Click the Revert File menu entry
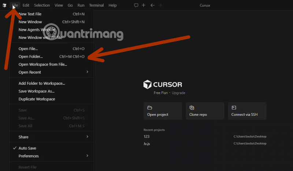The width and height of the screenshot is (293, 171). pyautogui.click(x=51, y=167)
